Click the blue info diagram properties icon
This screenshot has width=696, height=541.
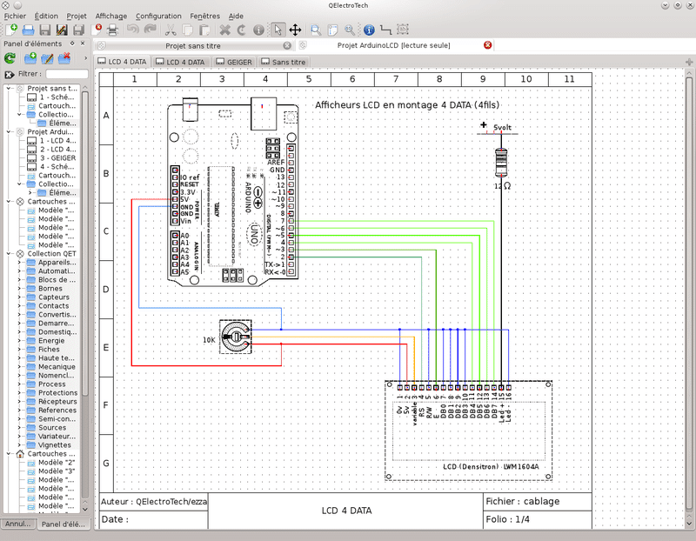coord(369,30)
